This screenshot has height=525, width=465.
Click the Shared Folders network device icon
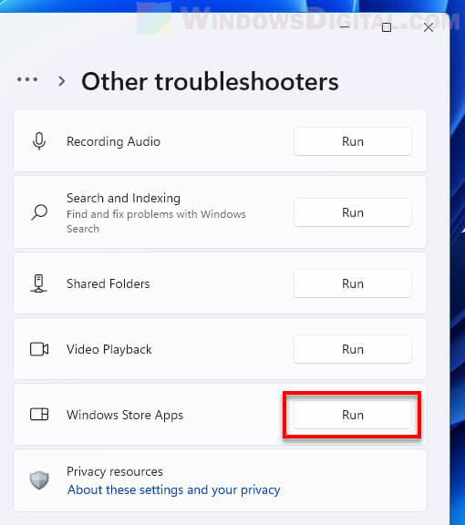pyautogui.click(x=39, y=283)
